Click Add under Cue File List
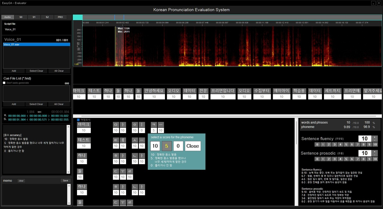This screenshot has width=383, height=209. 14,104
